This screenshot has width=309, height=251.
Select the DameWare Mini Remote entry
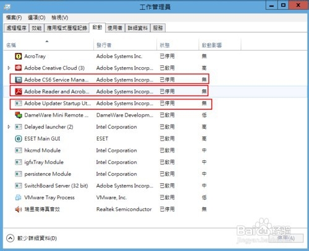click(x=56, y=115)
